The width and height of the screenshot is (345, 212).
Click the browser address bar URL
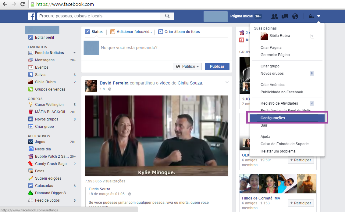[x=65, y=4]
